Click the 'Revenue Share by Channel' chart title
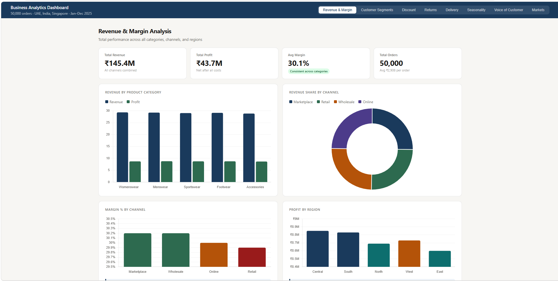The height and width of the screenshot is (281, 558). tap(314, 92)
